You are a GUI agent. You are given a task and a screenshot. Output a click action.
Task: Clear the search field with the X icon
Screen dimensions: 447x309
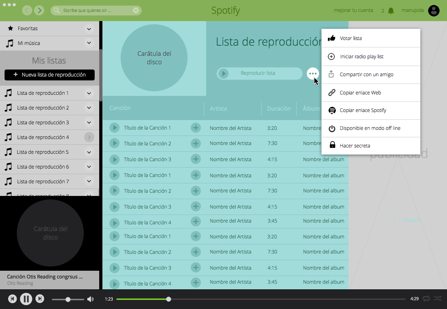tap(136, 11)
